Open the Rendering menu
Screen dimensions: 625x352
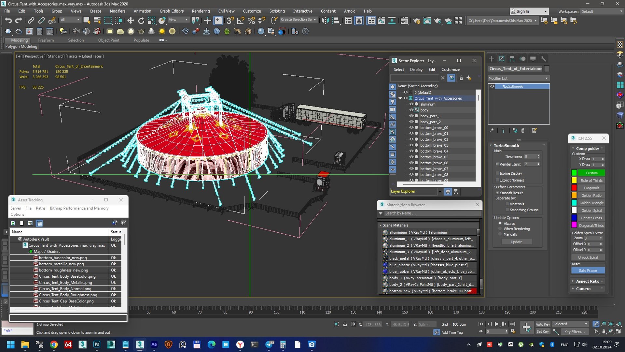[x=201, y=11]
